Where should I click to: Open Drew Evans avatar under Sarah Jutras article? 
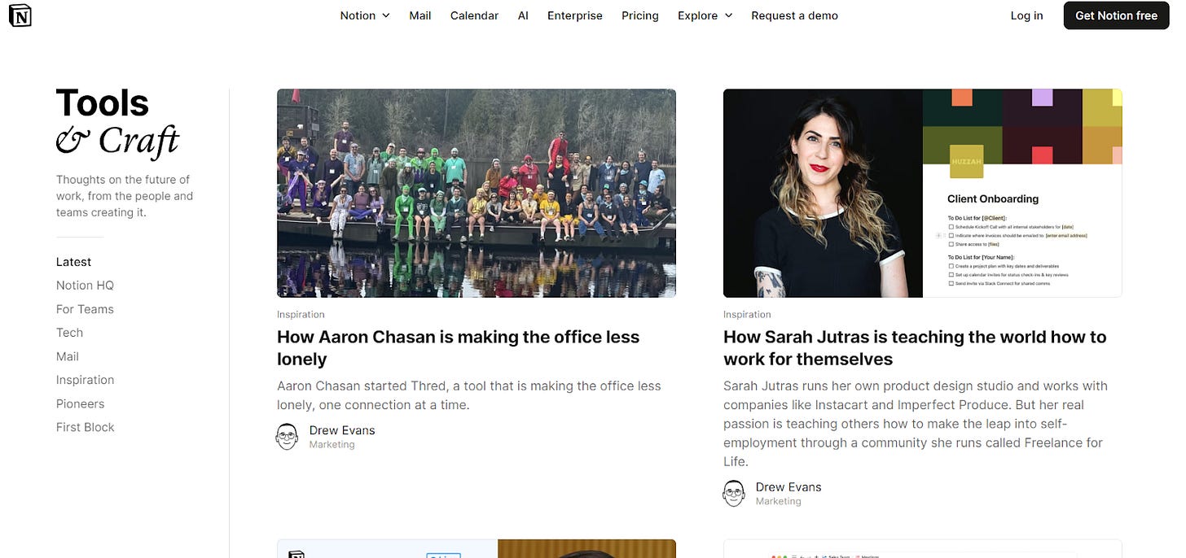pyautogui.click(x=734, y=494)
